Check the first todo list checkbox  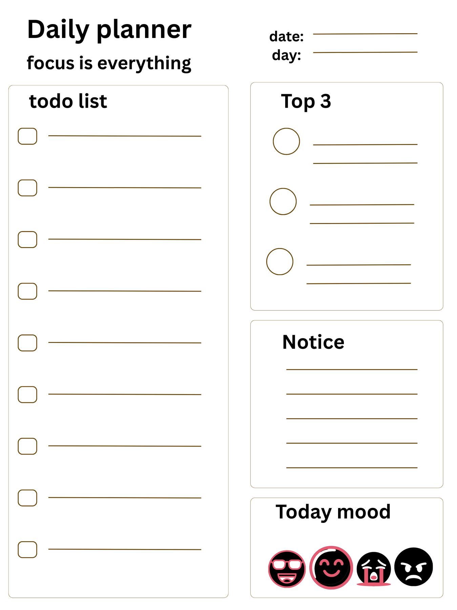point(27,136)
